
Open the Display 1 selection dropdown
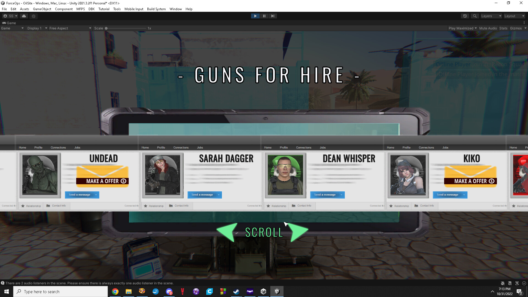(37, 28)
